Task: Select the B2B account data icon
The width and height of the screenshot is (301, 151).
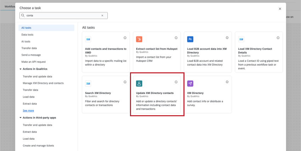Action: point(190,39)
